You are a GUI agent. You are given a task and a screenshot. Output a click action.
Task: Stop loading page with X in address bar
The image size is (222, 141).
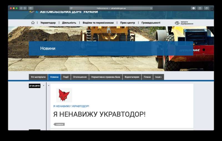coord(151,8)
